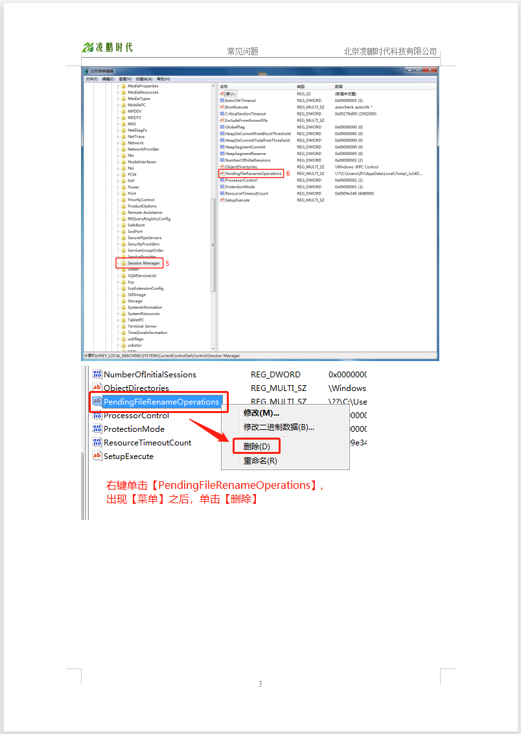Click the data value 0x00000005 (5)
The height and width of the screenshot is (734, 521).
349,101
